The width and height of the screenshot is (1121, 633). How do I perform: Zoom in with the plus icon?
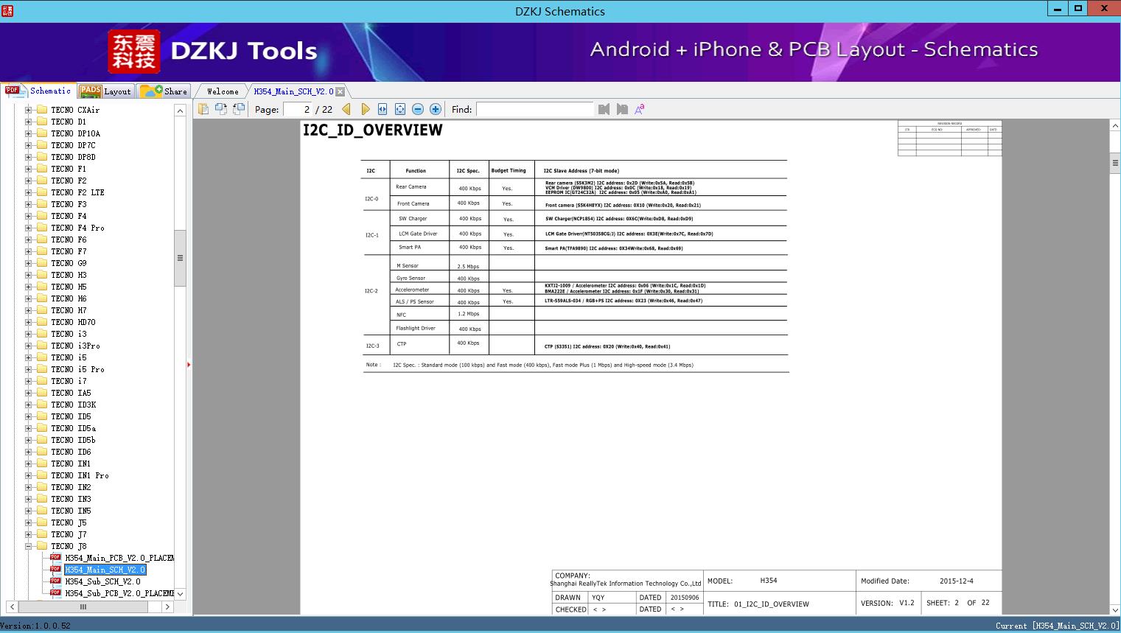click(x=436, y=109)
